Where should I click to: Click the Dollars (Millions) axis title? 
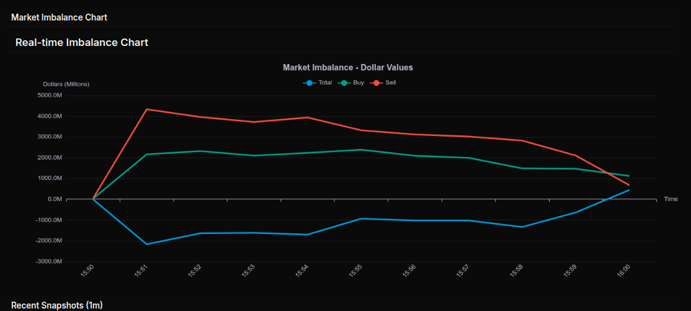coord(66,84)
